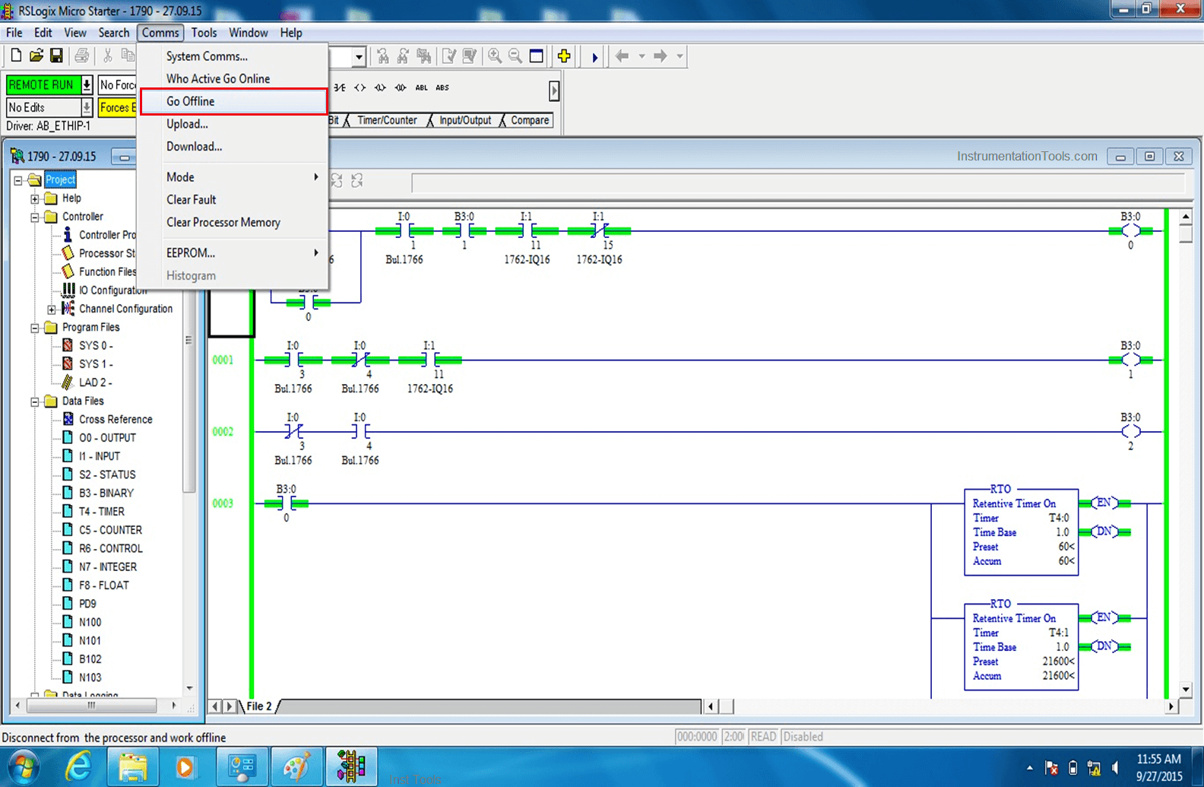The image size is (1204, 787).
Task: Select Go Offline from Comms menu
Action: (234, 101)
